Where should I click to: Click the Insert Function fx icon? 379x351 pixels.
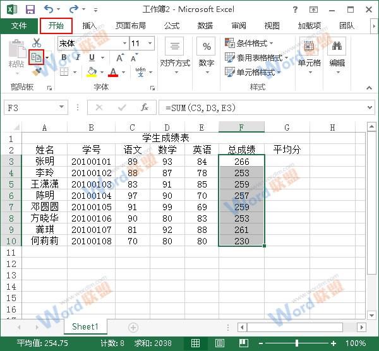click(x=145, y=107)
